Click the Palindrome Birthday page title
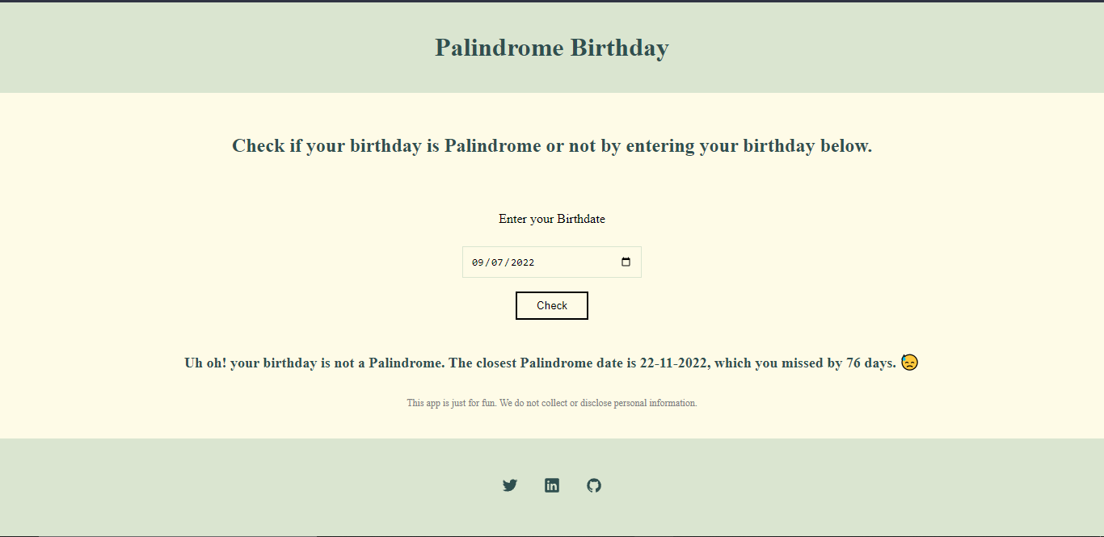The height and width of the screenshot is (537, 1104). [552, 48]
